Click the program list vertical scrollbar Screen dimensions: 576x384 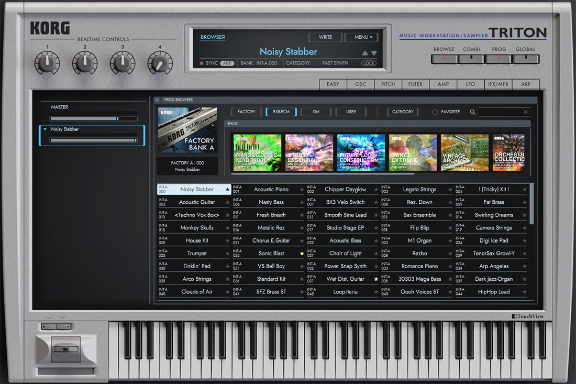click(531, 204)
